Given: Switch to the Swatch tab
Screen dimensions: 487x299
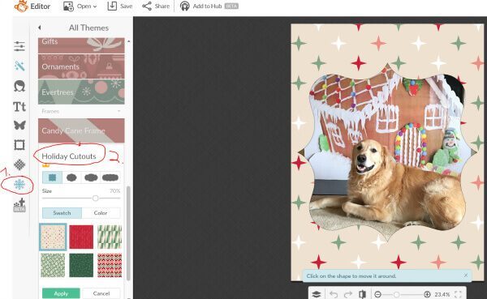Looking at the screenshot, I should [62, 213].
